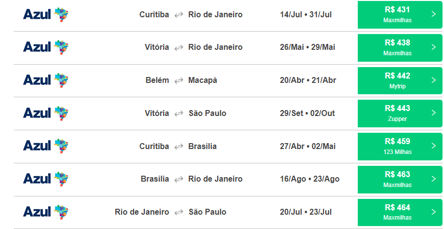The image size is (444, 229).
Task: Expand the chevron on the R$ 463 offer
Action: [434, 179]
